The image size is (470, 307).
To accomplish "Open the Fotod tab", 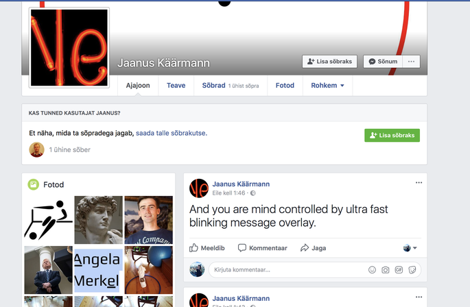I will (x=285, y=86).
